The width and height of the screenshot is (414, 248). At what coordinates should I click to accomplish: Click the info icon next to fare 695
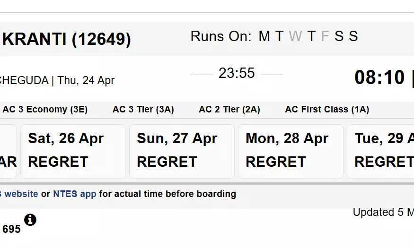pyautogui.click(x=30, y=220)
